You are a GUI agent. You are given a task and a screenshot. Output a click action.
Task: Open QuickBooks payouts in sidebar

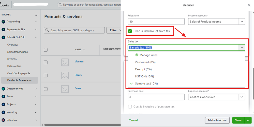19,73
